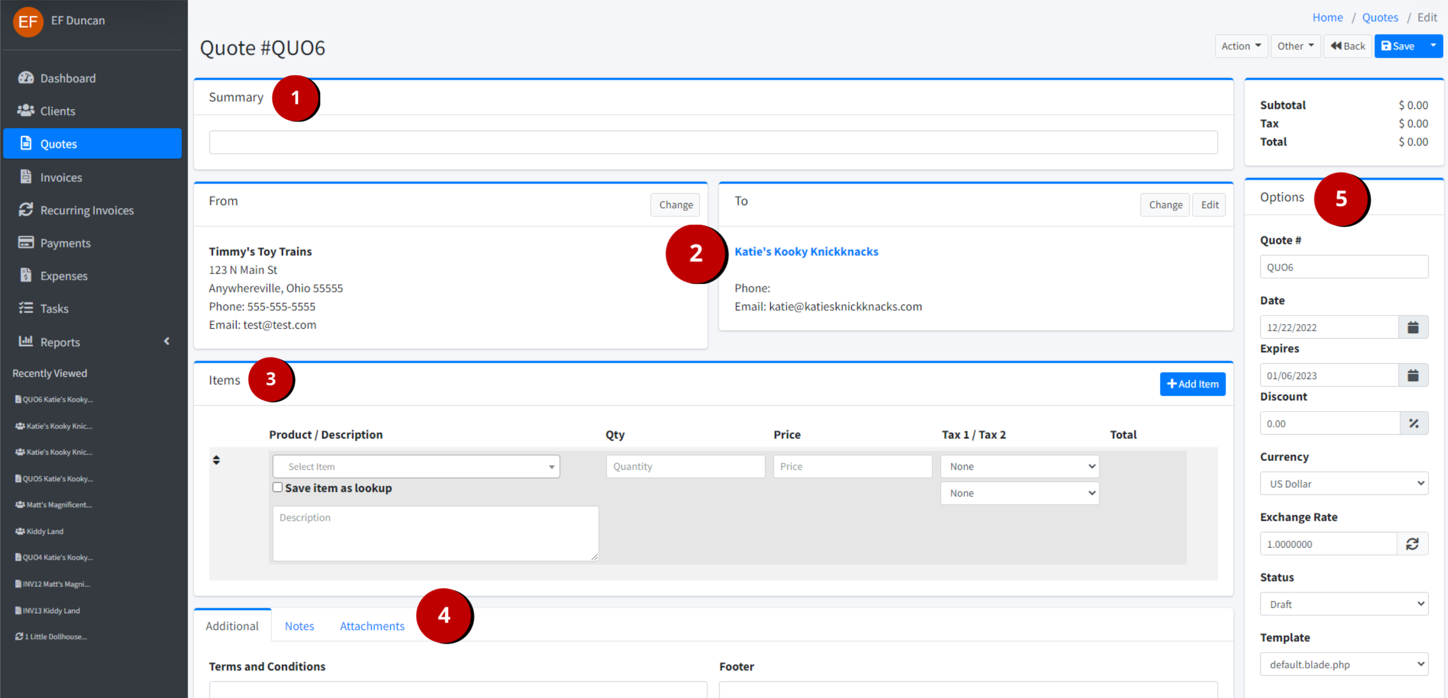Click the Add Item button
The width and height of the screenshot is (1448, 698).
tap(1192, 384)
